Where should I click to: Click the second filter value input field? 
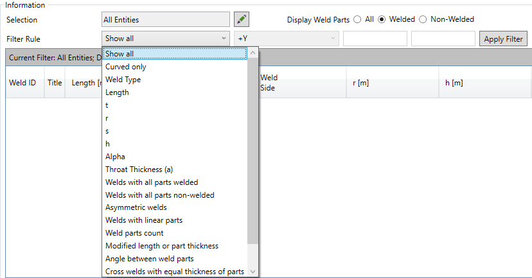click(443, 39)
